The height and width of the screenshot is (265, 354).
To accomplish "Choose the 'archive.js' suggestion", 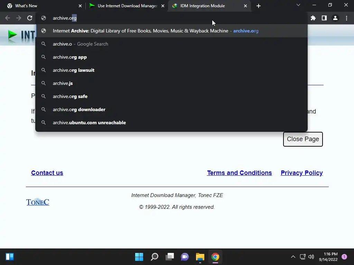I will [171, 83].
